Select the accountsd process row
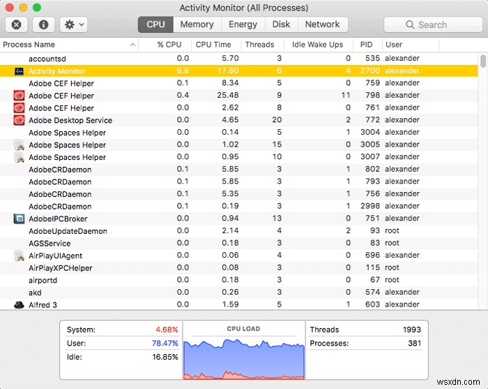The width and height of the screenshot is (488, 389). tap(209, 59)
